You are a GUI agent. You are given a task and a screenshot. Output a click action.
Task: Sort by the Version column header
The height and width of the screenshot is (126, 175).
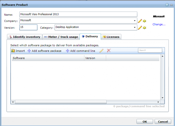tap(95, 58)
